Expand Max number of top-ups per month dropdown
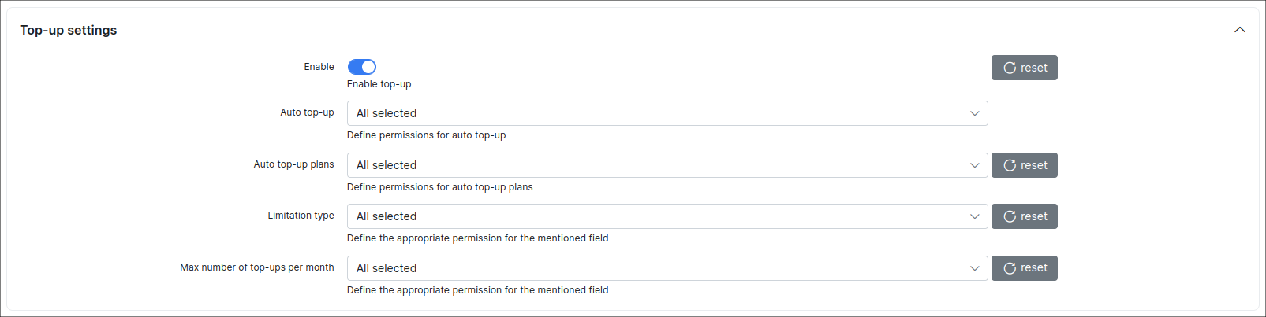Image resolution: width=1266 pixels, height=317 pixels. 667,268
